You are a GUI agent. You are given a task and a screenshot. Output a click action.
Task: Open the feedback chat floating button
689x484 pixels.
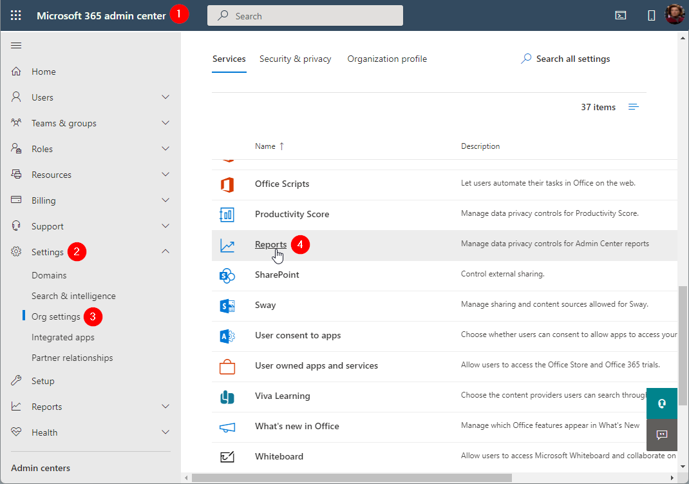tap(661, 434)
